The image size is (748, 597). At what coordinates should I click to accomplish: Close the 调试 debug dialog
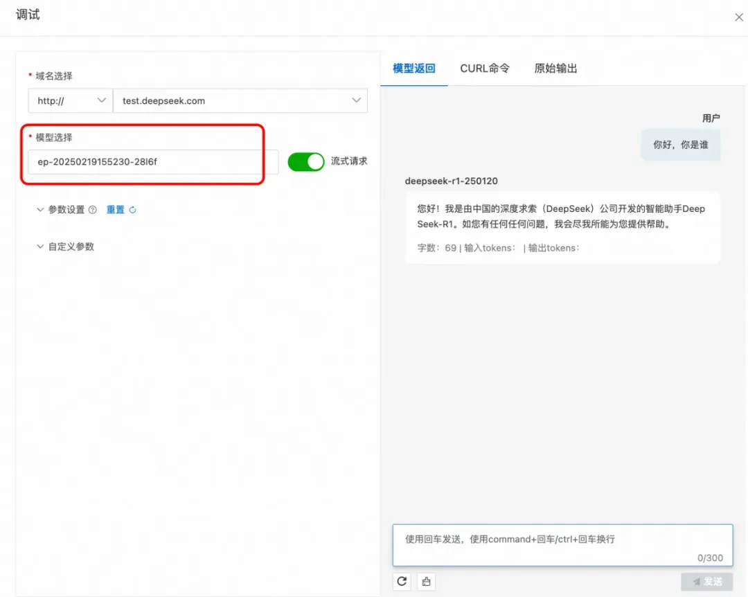click(x=738, y=17)
